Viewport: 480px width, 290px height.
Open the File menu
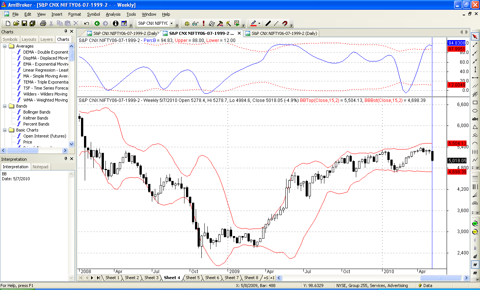pos(15,14)
